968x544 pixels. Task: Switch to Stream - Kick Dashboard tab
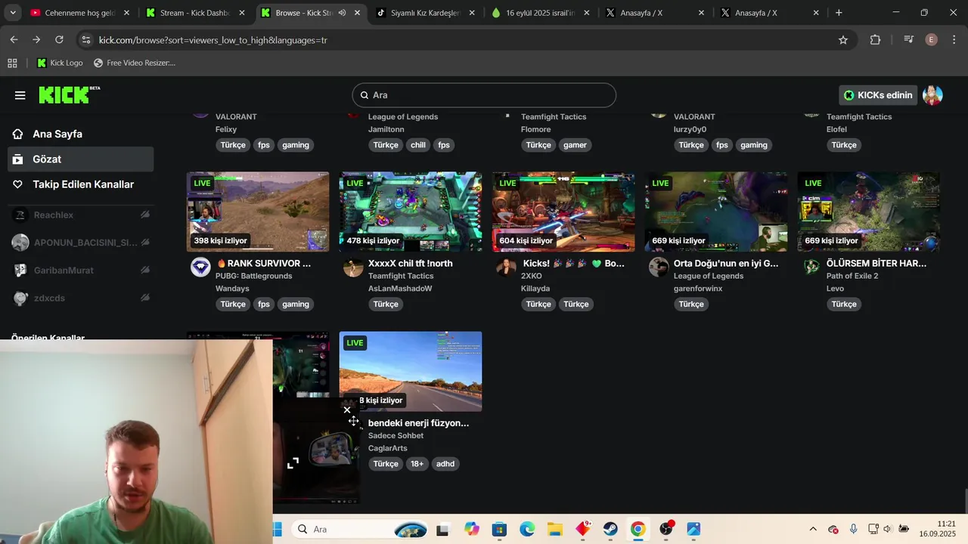195,13
